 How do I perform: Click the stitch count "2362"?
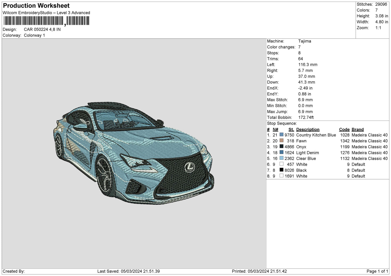click(x=289, y=158)
